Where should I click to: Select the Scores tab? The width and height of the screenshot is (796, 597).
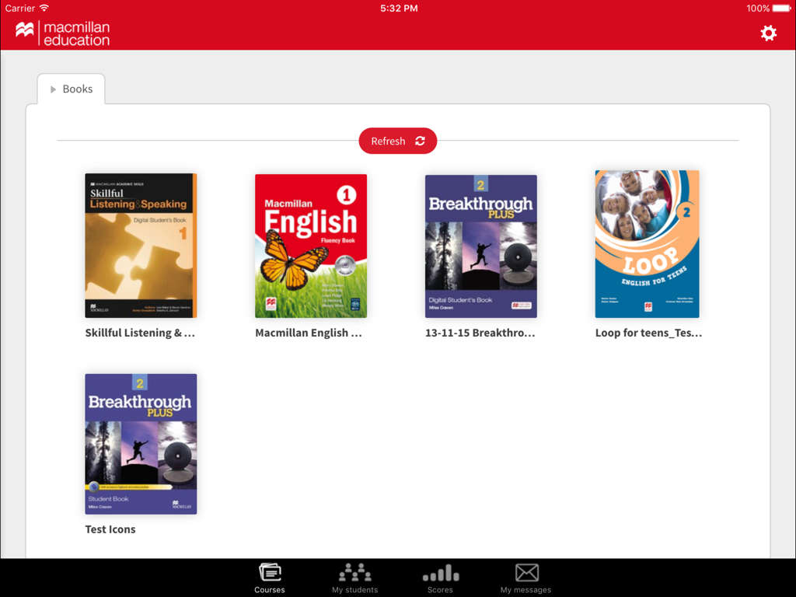(440, 578)
